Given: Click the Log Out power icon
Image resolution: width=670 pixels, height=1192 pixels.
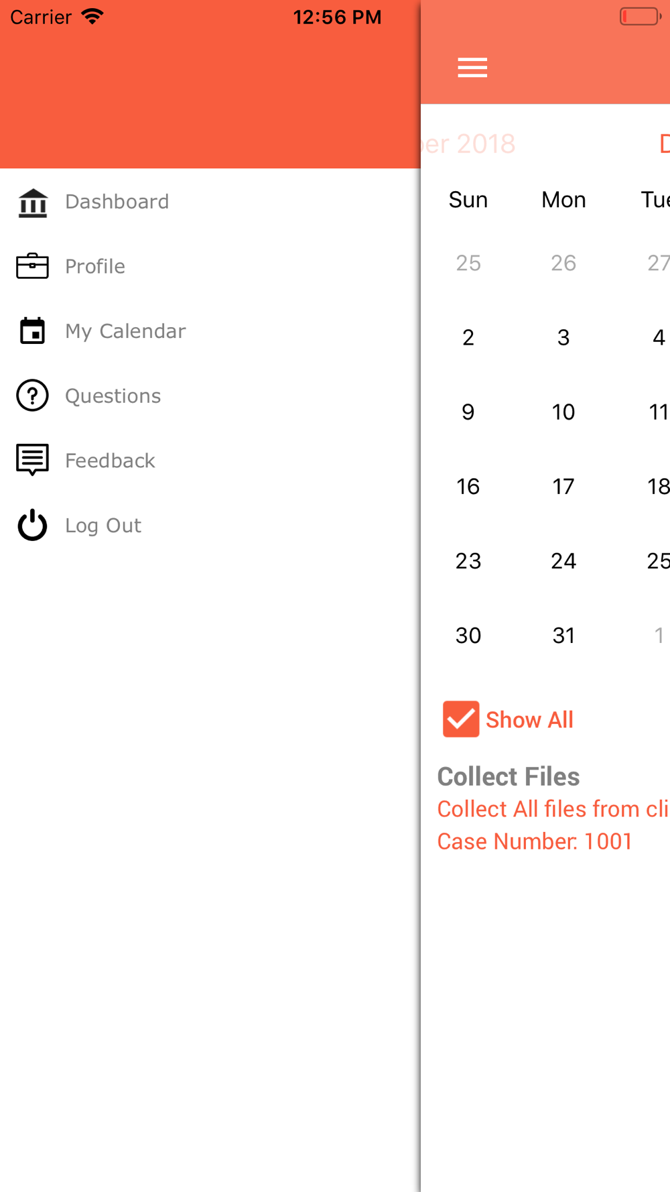Looking at the screenshot, I should click(x=32, y=525).
